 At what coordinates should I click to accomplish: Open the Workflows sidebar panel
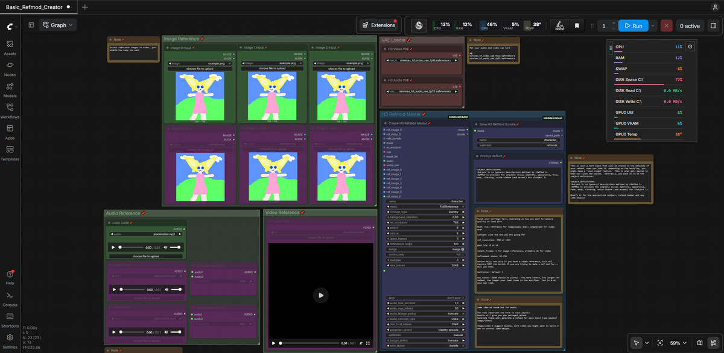tap(10, 110)
